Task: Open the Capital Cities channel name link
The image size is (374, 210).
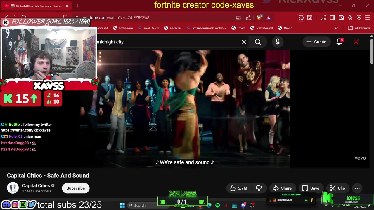Action: [x=36, y=185]
